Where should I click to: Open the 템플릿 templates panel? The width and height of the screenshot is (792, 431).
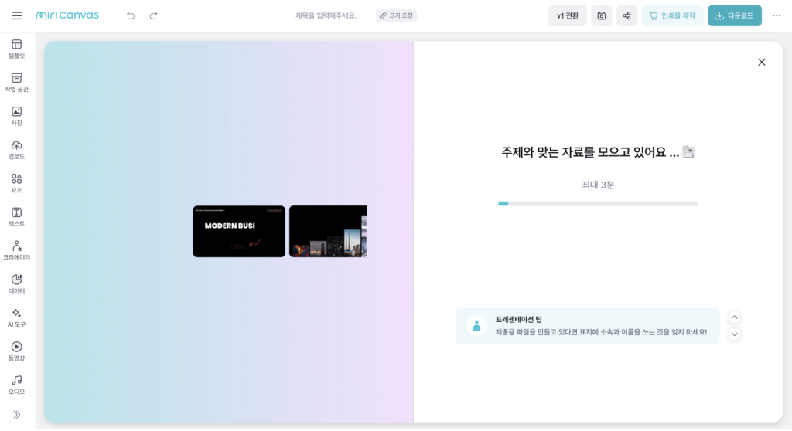17,49
